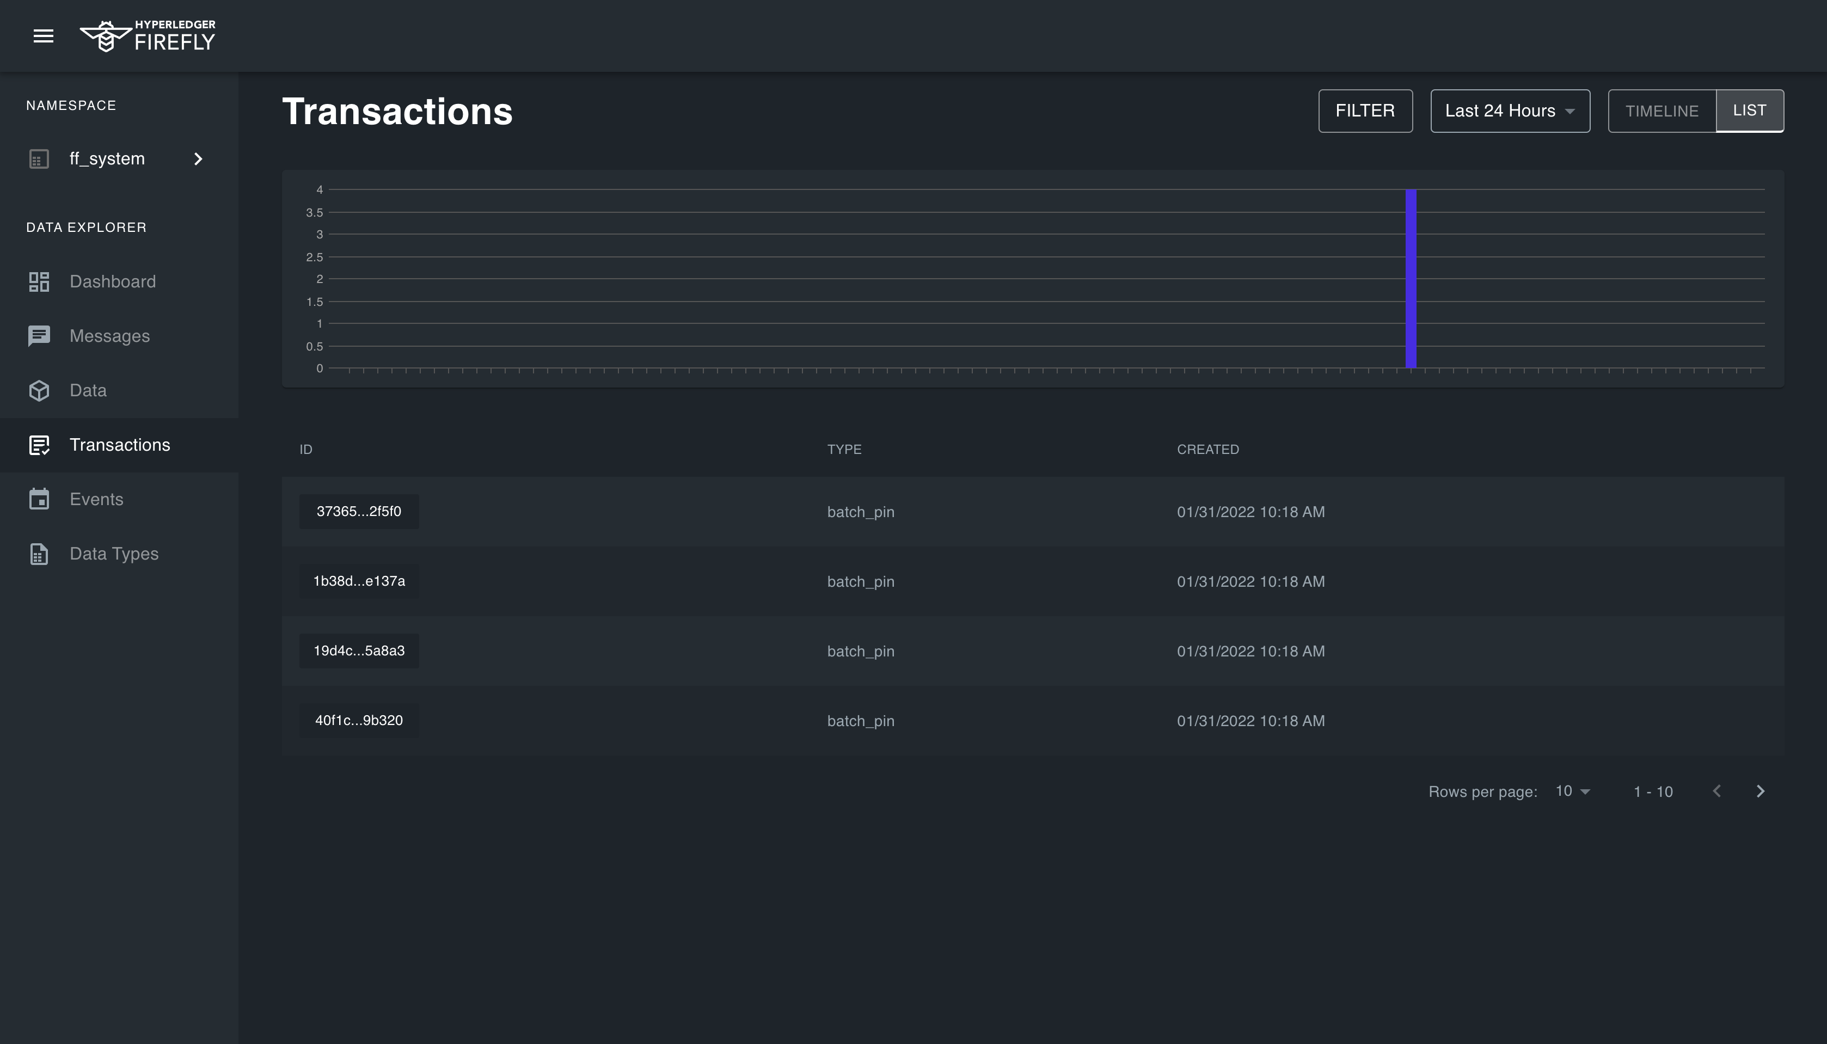Switch to the TIMELINE view
This screenshot has height=1044, width=1827.
pyautogui.click(x=1662, y=111)
